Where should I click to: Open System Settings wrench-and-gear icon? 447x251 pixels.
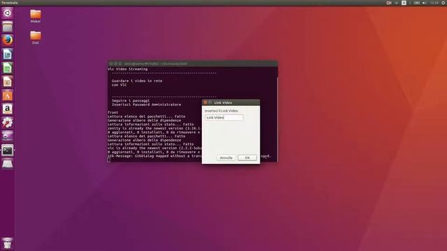(8, 123)
